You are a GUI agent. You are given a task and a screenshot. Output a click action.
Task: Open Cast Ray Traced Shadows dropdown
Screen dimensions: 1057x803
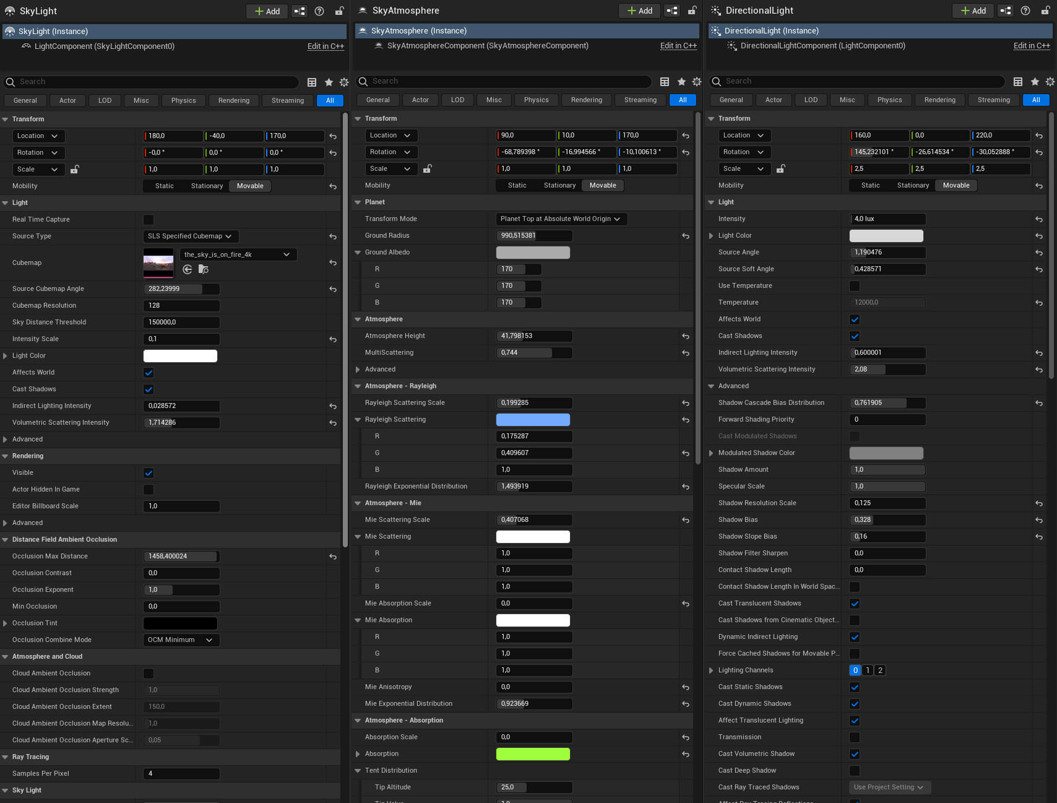[890, 788]
